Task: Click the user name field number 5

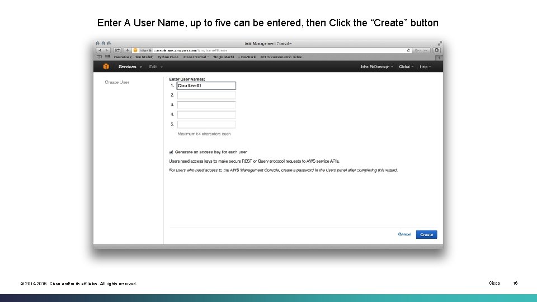Action: click(x=206, y=124)
